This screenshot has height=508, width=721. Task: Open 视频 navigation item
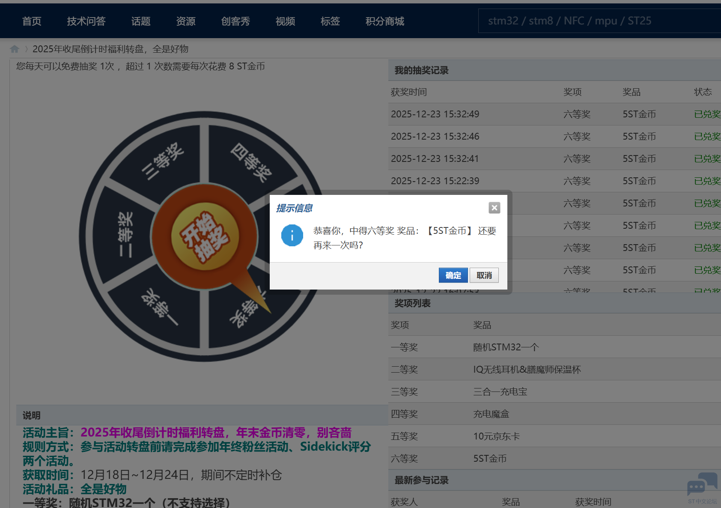[x=286, y=21]
